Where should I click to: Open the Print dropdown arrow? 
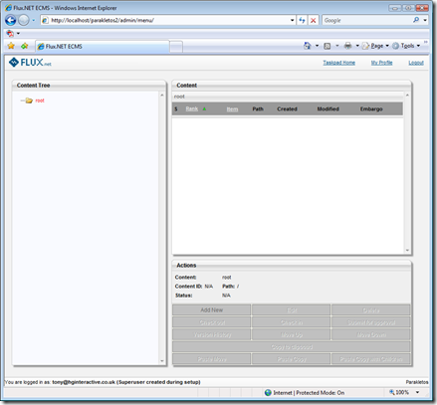coord(357,46)
